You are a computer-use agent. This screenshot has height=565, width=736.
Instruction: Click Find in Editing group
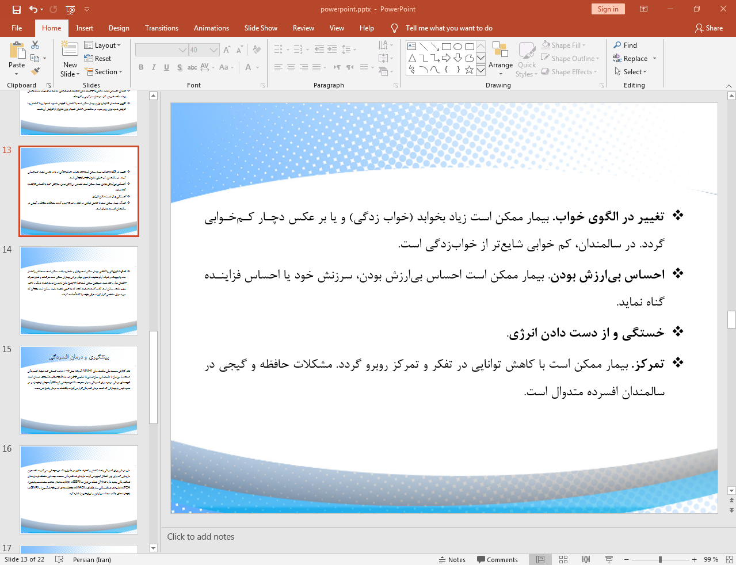tap(626, 45)
